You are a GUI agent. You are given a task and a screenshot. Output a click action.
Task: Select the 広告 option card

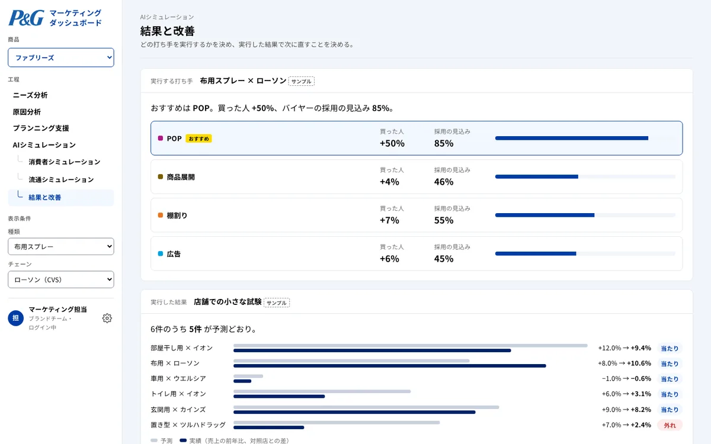tap(417, 253)
